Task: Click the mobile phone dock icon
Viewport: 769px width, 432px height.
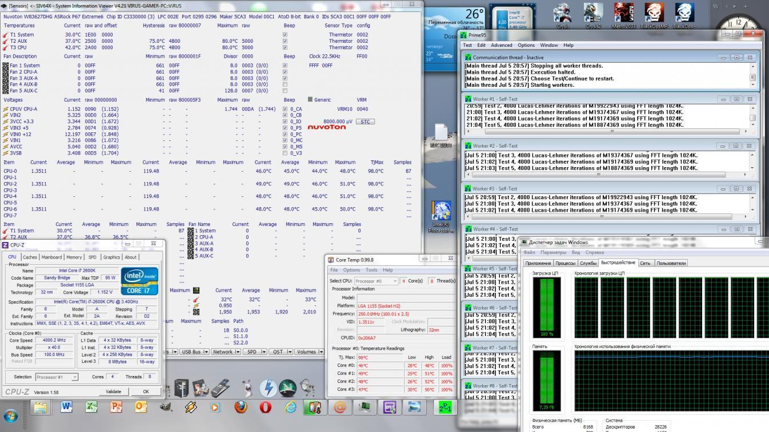Action: click(221, 388)
